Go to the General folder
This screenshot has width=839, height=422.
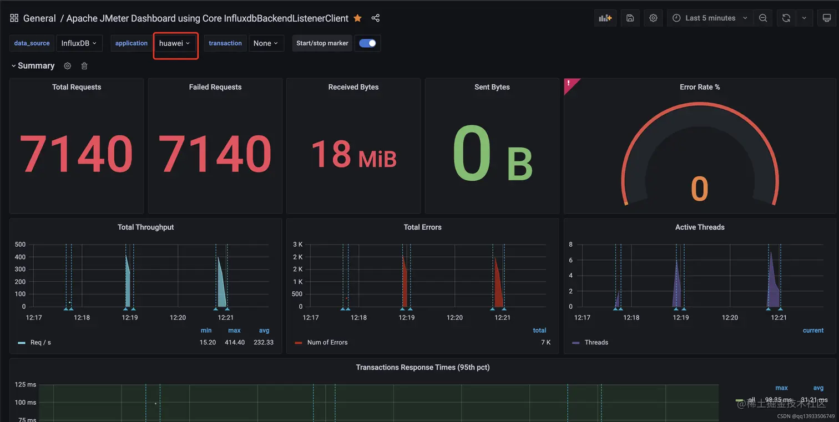(39, 18)
